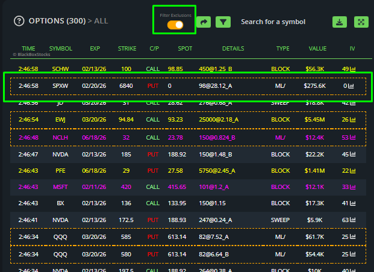Open IV chart icon for SPXW row
The width and height of the screenshot is (374, 272).
coord(351,86)
